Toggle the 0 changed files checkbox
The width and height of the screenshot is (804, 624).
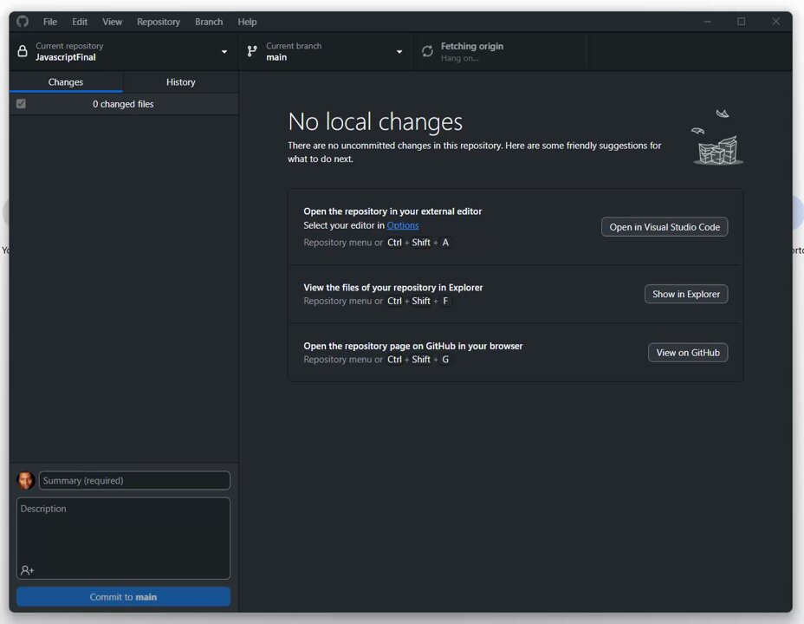[x=21, y=104]
